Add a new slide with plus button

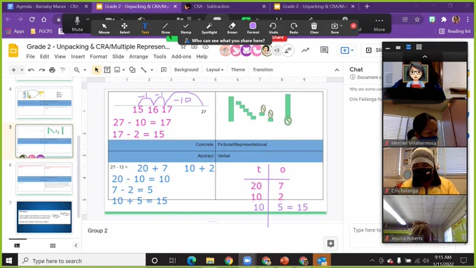point(14,70)
